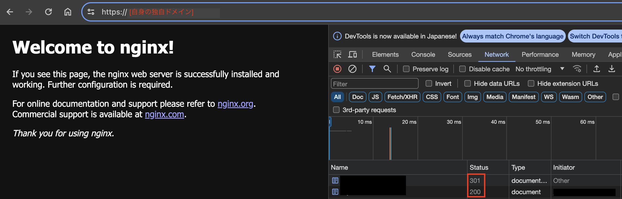Click the browser back arrow
622x199 pixels.
pyautogui.click(x=10, y=12)
